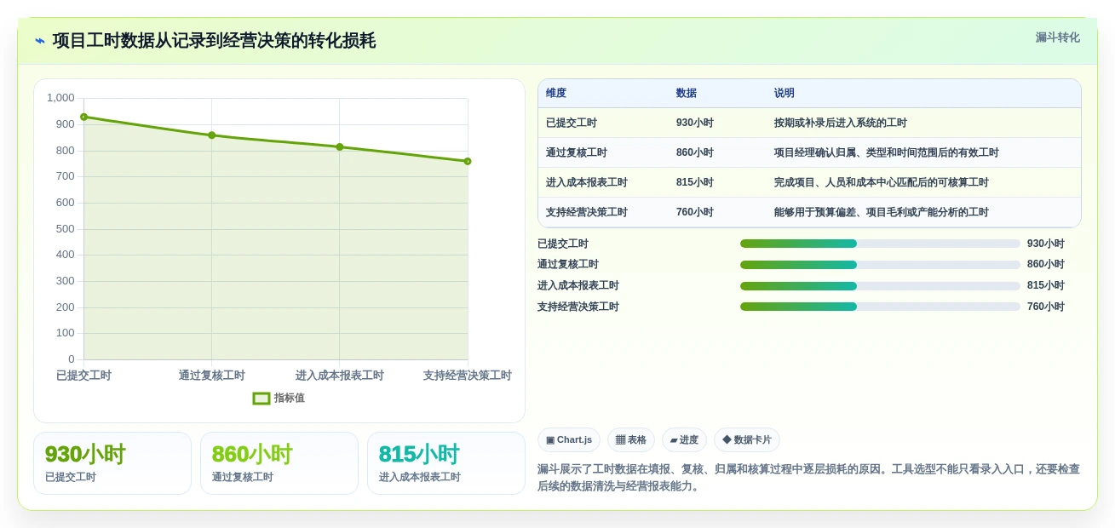The width and height of the screenshot is (1115, 528).
Task: Click the 通过复核工时 x-axis label under the chart
Action: 212,376
